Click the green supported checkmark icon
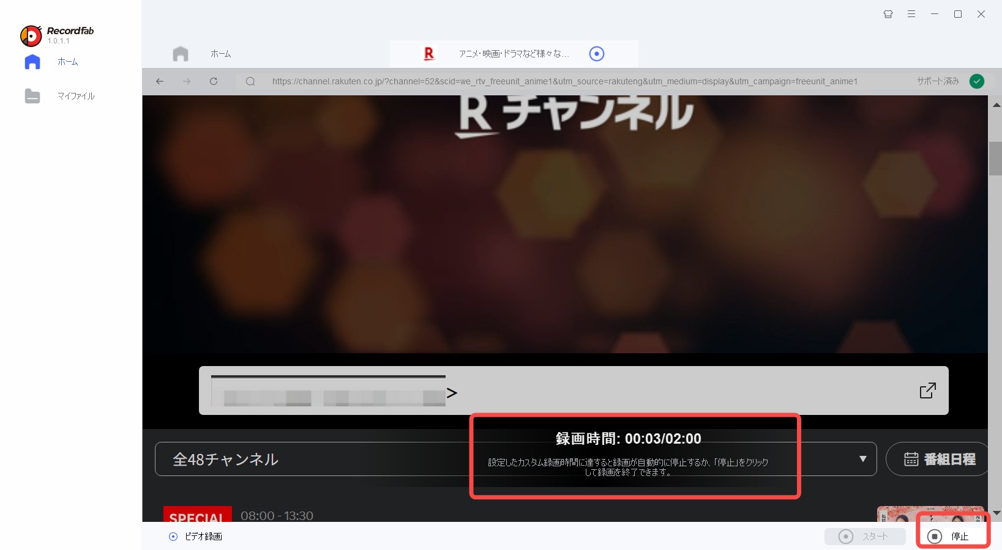Viewport: 1002px width, 550px height. 977,81
